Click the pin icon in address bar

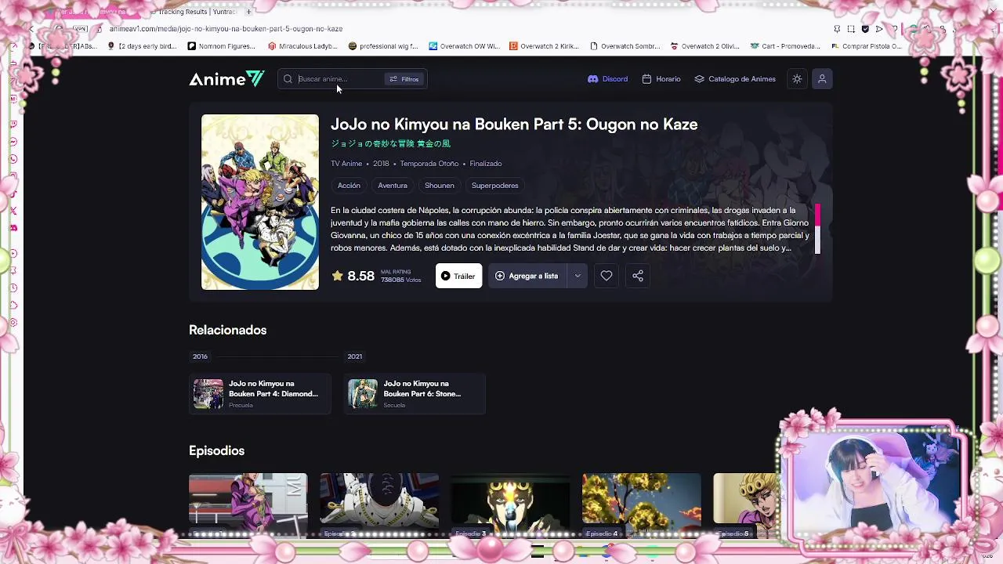pos(837,29)
